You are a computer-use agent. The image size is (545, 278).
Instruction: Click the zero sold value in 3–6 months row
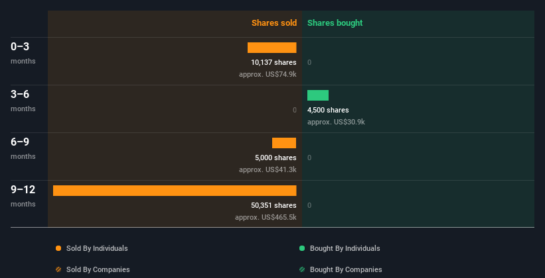point(295,111)
